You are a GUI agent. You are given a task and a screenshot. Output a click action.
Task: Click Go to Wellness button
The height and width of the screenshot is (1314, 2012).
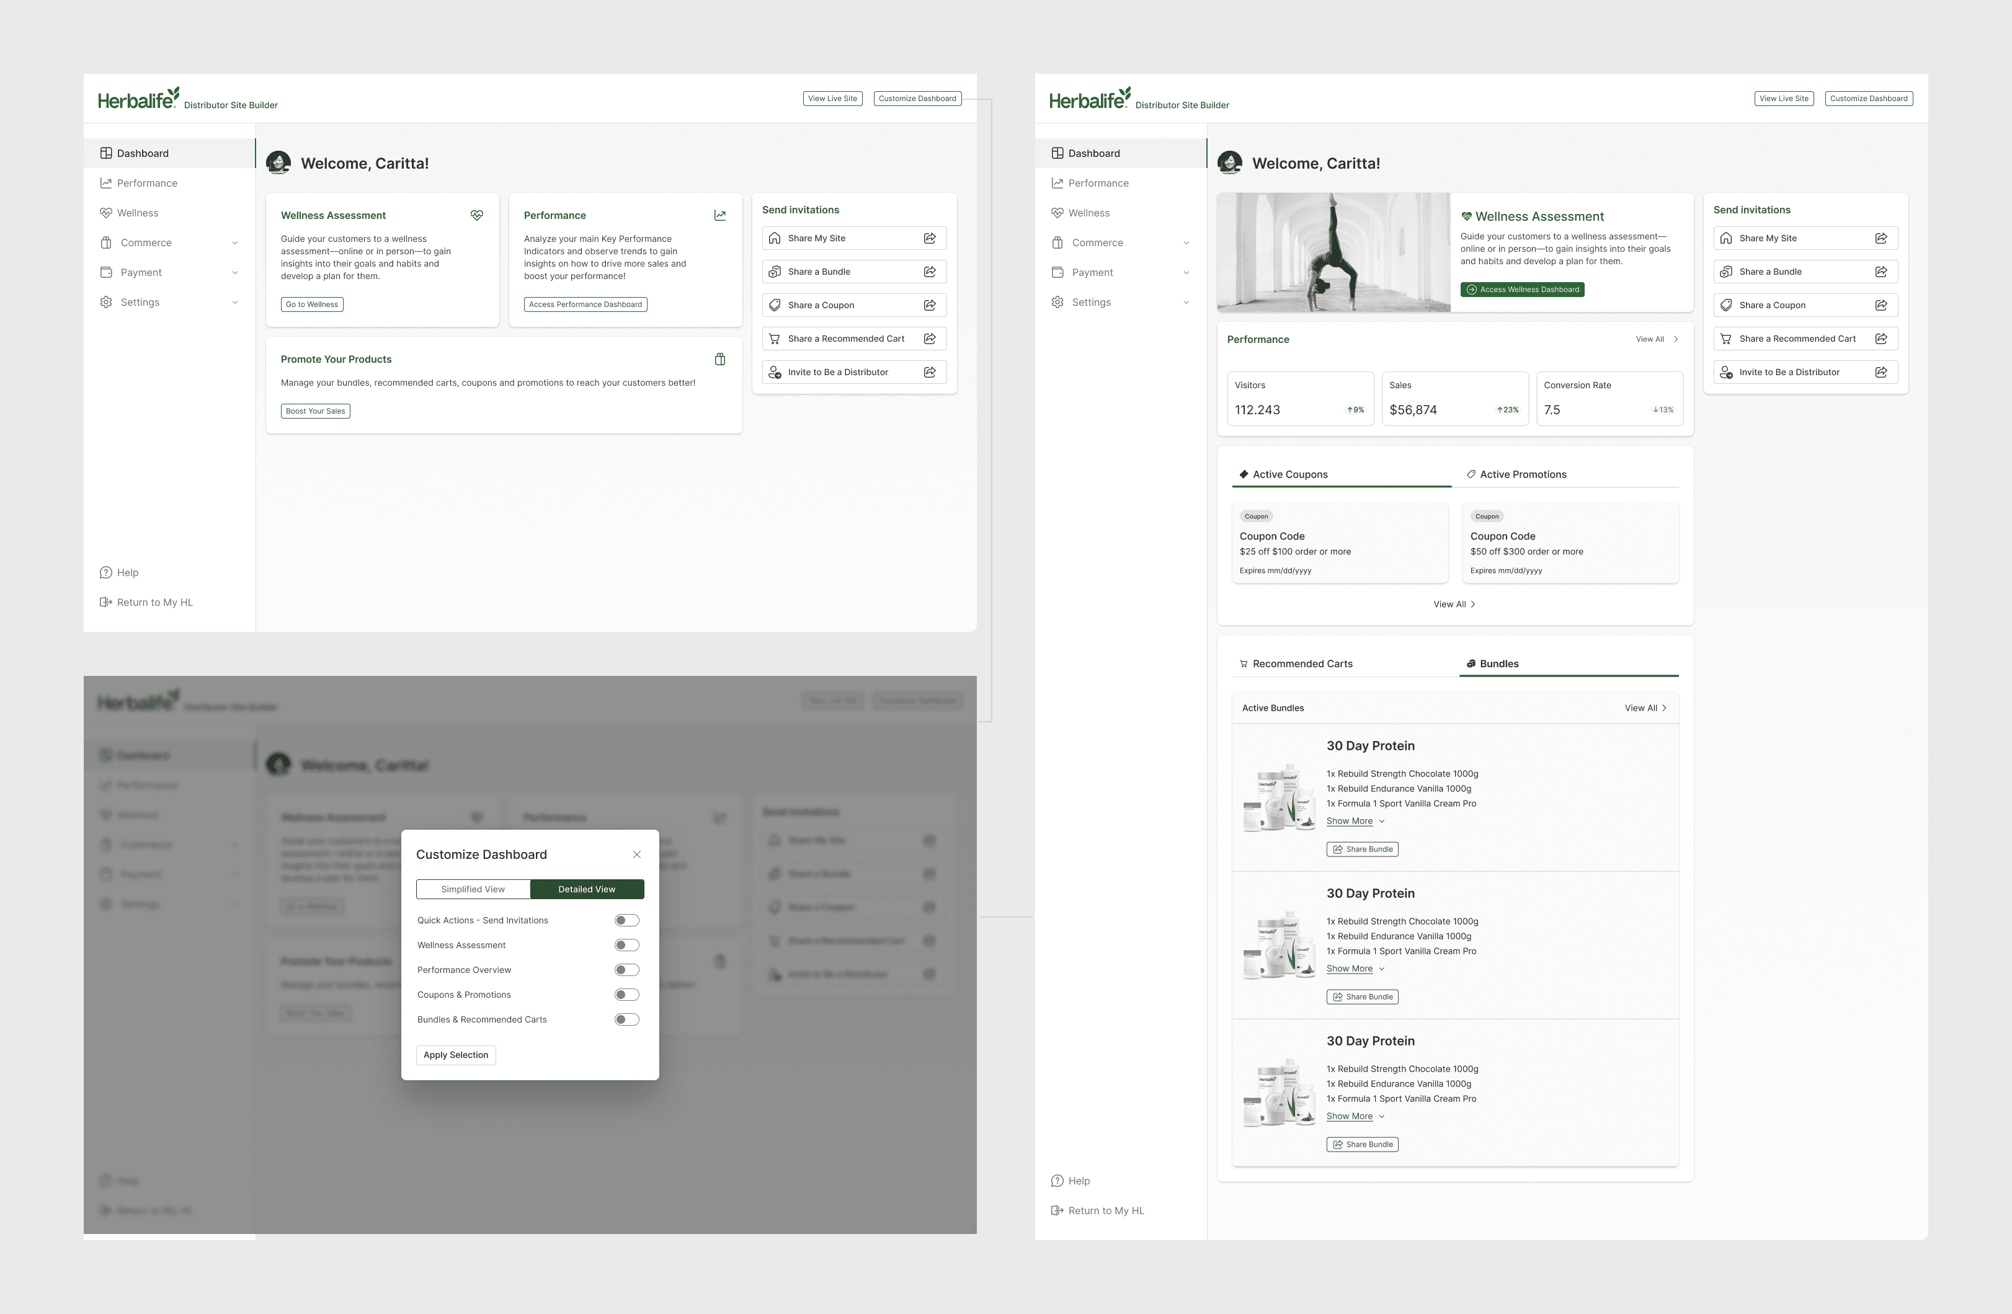(x=312, y=304)
